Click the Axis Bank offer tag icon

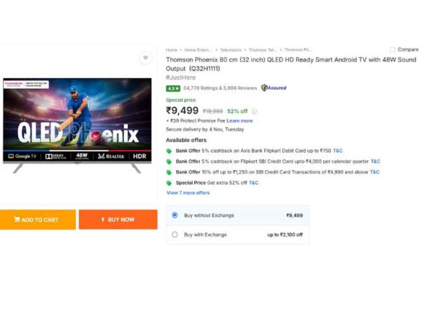point(169,151)
